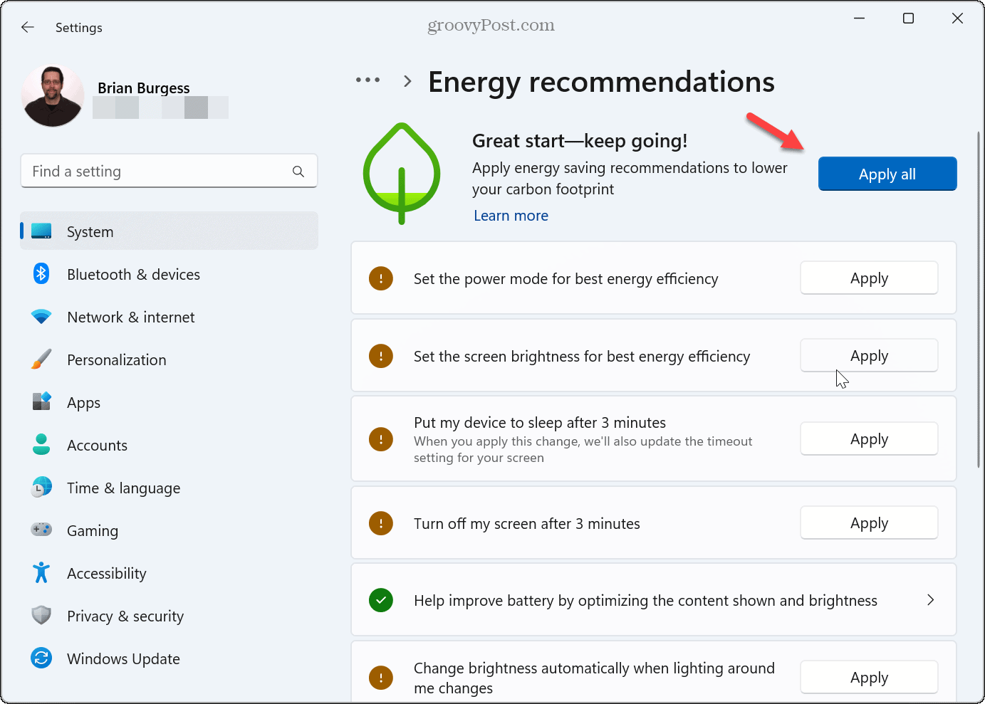Select Accounts in the sidebar
The height and width of the screenshot is (704, 985).
pyautogui.click(x=169, y=445)
